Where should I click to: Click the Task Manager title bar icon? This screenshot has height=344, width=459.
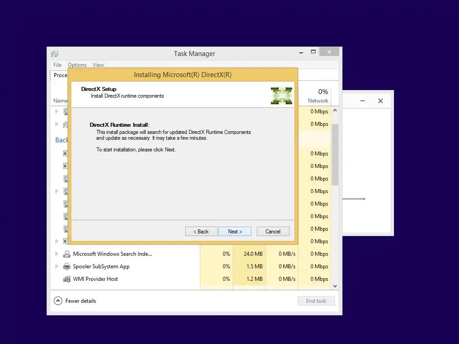(x=55, y=54)
